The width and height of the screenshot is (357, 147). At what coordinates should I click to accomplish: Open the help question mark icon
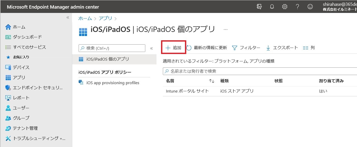pyautogui.click(x=297, y=7)
